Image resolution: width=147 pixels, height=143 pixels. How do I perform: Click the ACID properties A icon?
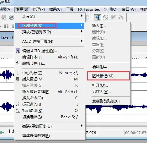[18, 51]
